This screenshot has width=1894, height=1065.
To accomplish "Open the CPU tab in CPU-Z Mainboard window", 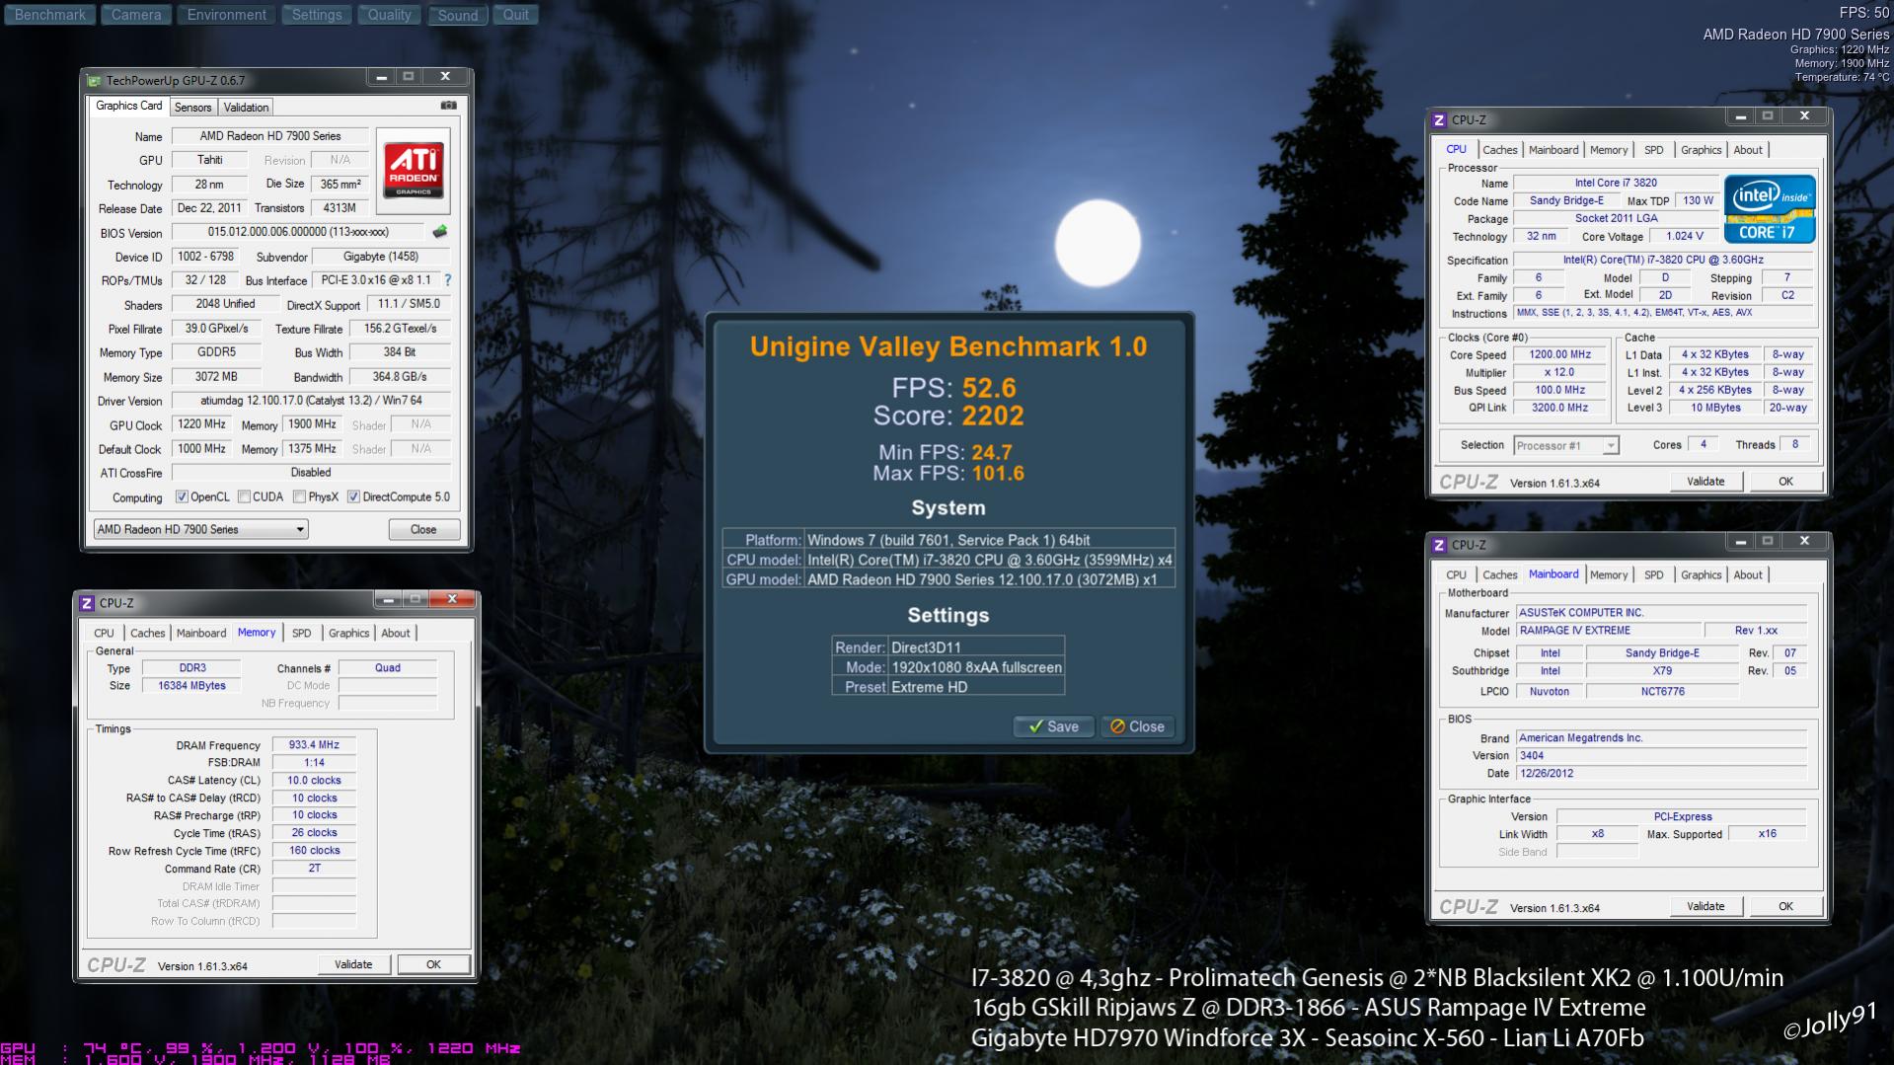I will [x=1456, y=575].
